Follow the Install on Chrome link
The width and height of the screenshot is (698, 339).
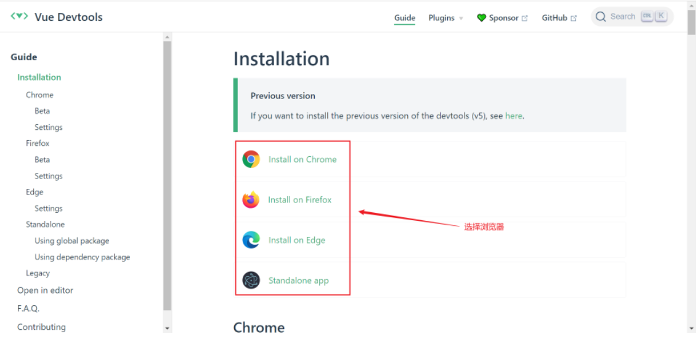coord(302,159)
